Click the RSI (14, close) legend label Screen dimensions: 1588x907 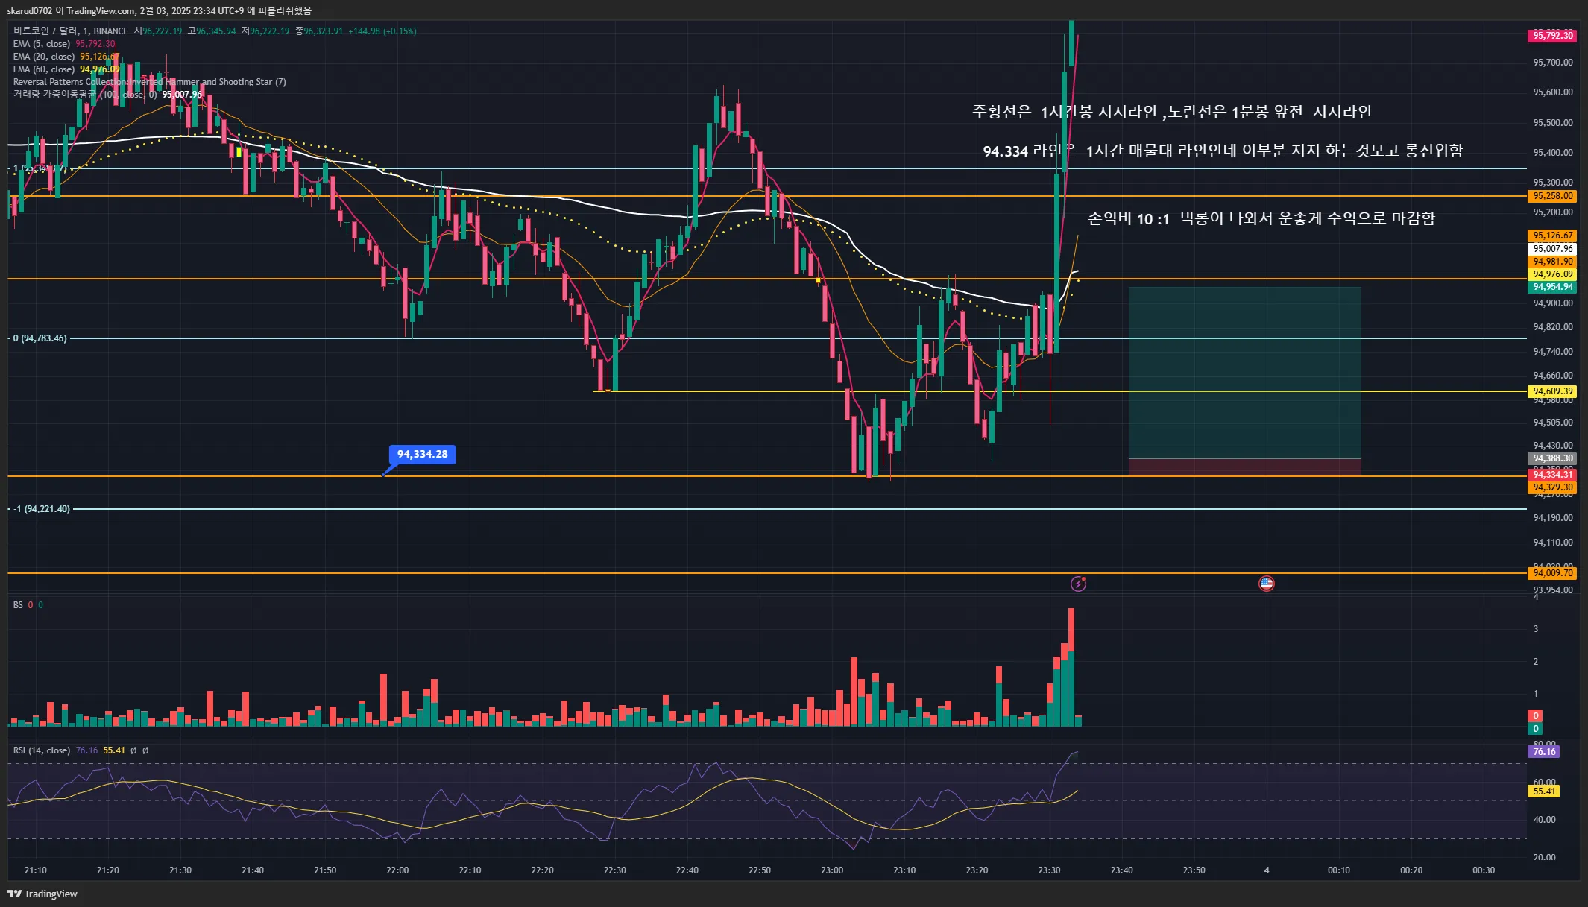[42, 750]
